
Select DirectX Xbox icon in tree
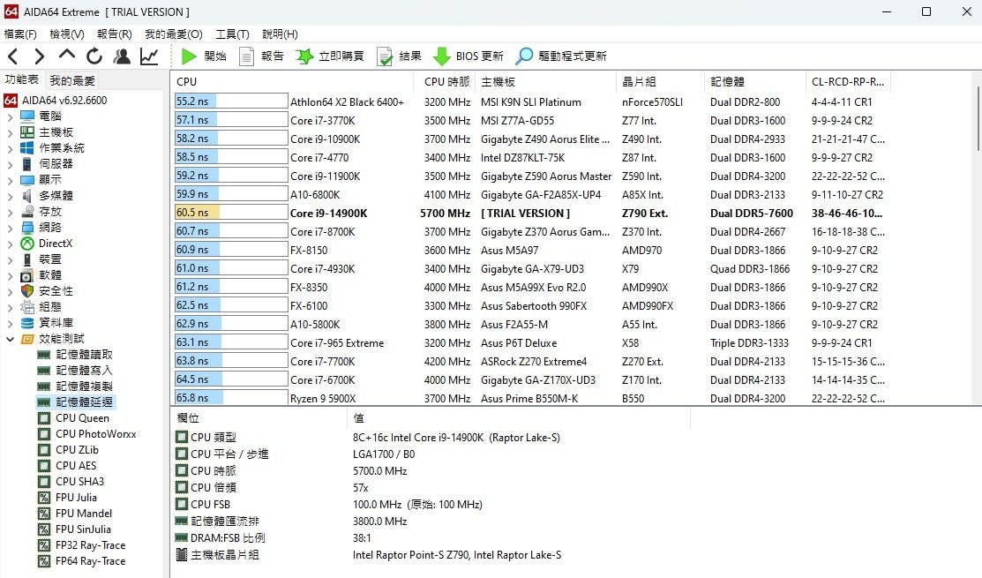tap(27, 243)
